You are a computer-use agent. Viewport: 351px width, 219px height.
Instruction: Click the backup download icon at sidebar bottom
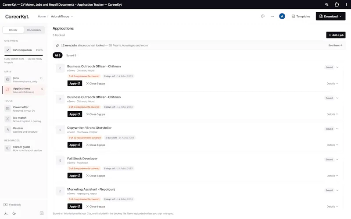pyautogui.click(x=6, y=213)
